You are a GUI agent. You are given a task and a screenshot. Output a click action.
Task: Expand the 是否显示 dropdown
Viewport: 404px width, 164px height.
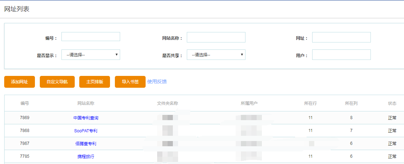91,55
